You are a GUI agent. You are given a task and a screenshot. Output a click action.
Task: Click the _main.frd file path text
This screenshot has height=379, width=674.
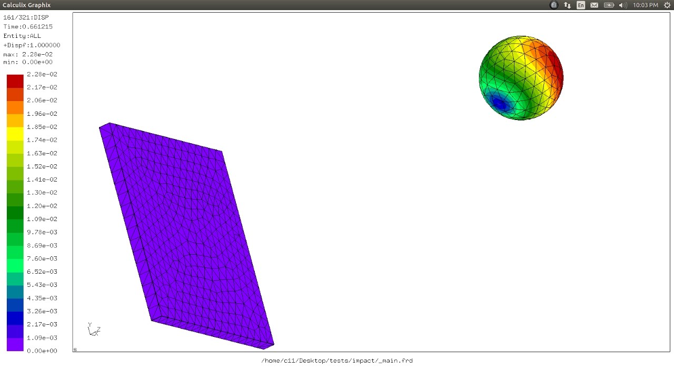[337, 361]
